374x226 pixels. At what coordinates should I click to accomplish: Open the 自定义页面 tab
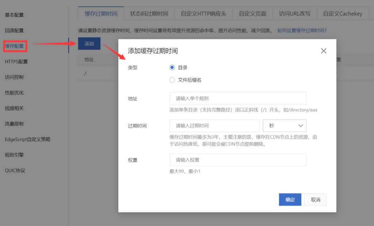[252, 14]
